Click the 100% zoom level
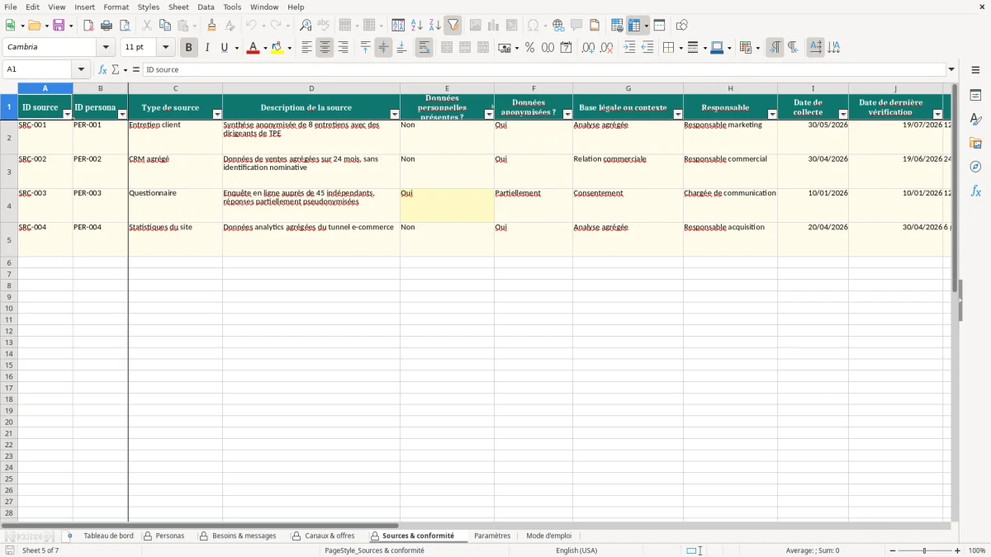The width and height of the screenshot is (991, 557). coord(977,550)
